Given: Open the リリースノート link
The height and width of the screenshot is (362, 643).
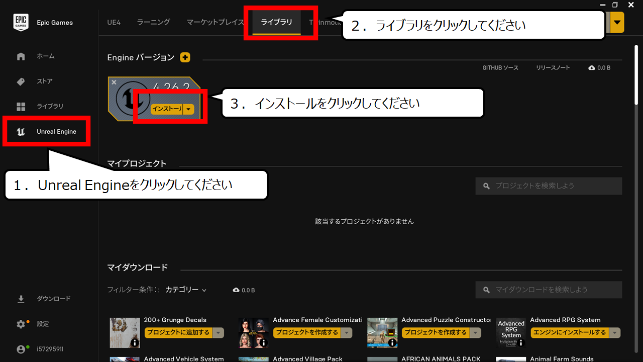Looking at the screenshot, I should click(x=553, y=68).
